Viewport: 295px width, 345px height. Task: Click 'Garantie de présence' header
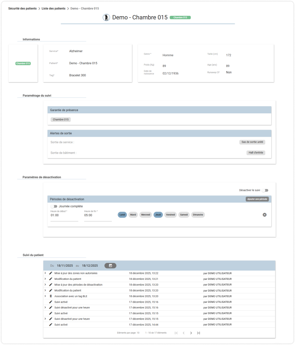[x=159, y=110]
